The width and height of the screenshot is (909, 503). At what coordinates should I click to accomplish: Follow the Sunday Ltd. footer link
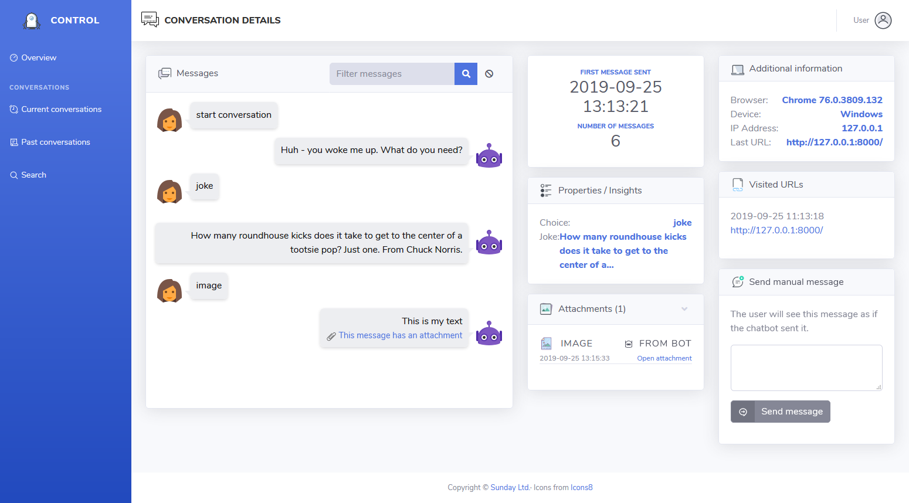tap(510, 487)
